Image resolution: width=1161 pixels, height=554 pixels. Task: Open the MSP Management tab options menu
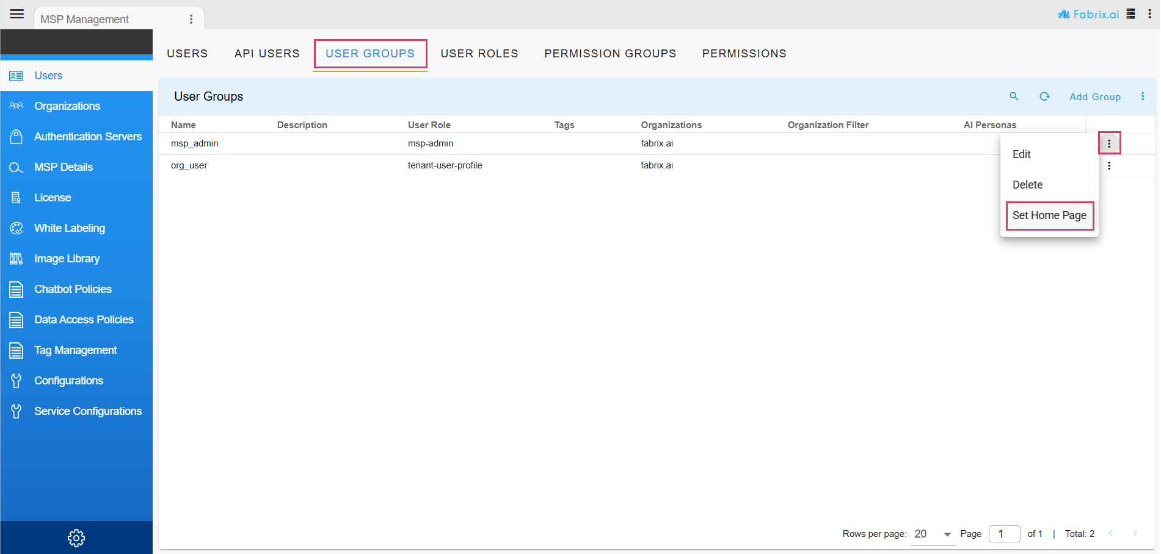point(192,18)
